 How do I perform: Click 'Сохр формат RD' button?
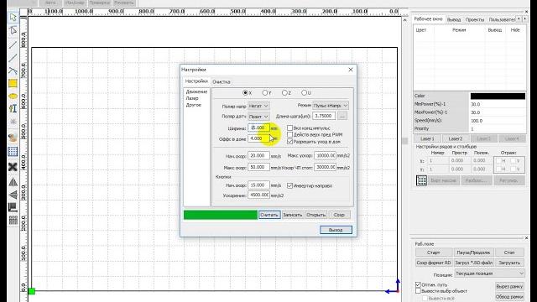point(434,263)
